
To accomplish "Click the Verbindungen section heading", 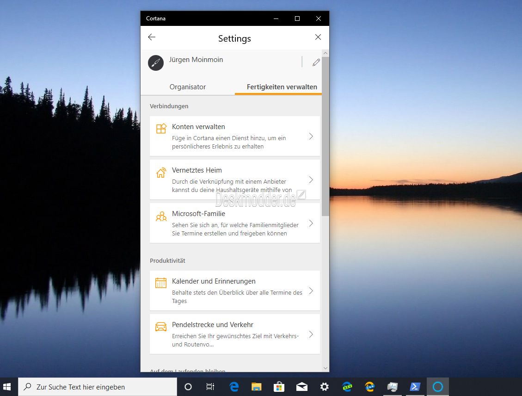I will (x=169, y=106).
